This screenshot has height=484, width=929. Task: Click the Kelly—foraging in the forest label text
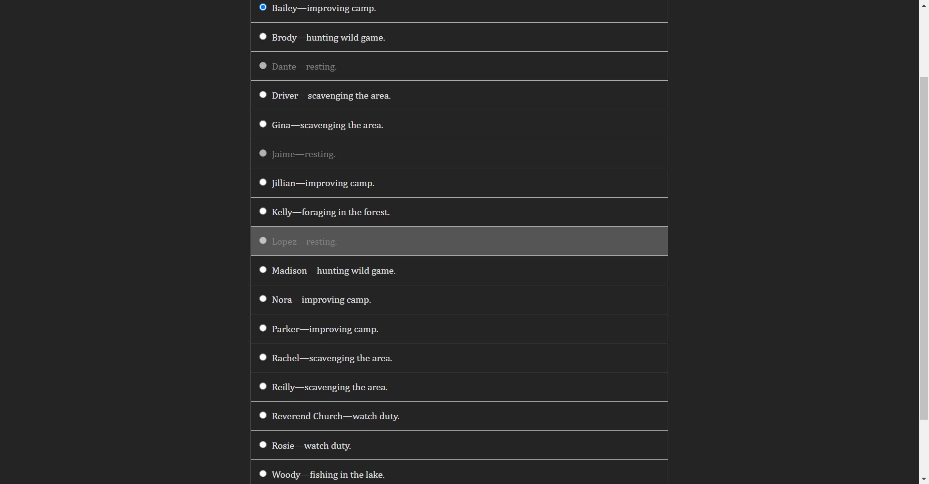click(x=330, y=212)
